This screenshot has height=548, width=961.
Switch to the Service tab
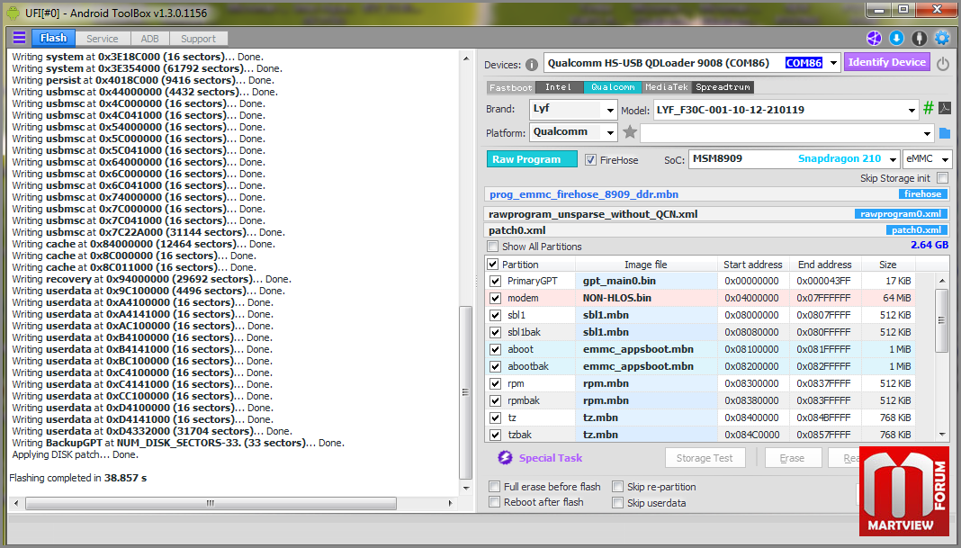[x=103, y=39]
